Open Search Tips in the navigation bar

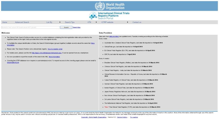(70, 22)
